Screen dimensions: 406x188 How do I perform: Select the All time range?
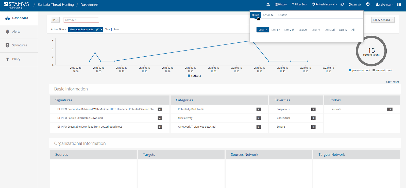(x=353, y=30)
